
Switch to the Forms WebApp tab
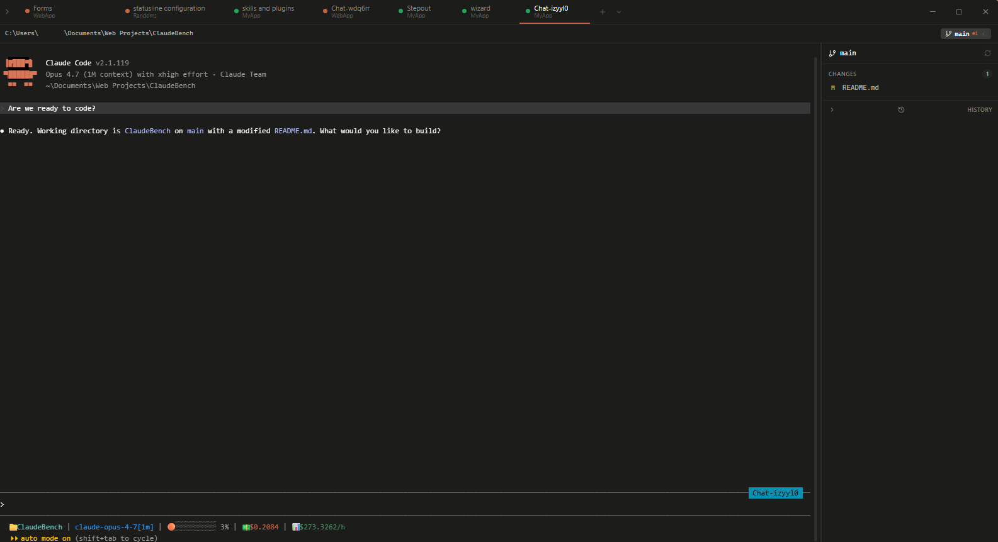point(39,11)
